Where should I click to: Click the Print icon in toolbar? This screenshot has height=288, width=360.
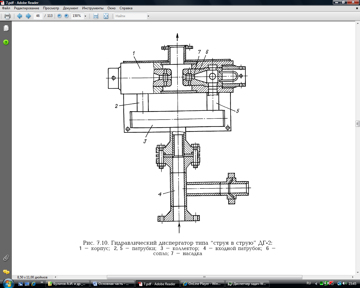[8, 16]
